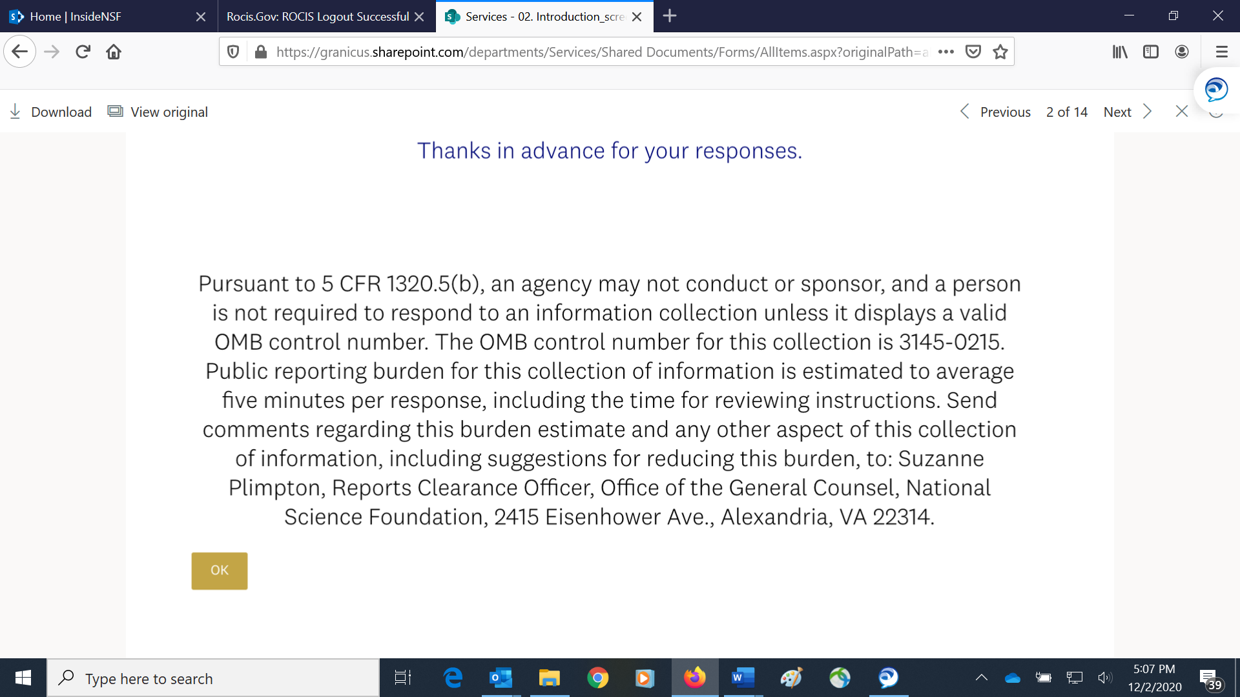Open the Firefox account icon
The width and height of the screenshot is (1240, 697).
(1182, 52)
